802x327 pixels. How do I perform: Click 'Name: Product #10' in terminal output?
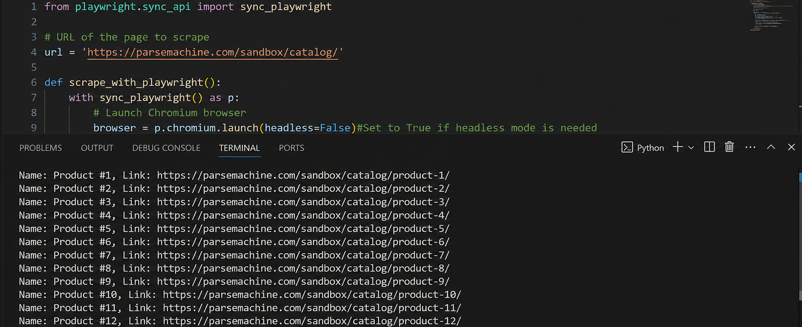point(67,295)
